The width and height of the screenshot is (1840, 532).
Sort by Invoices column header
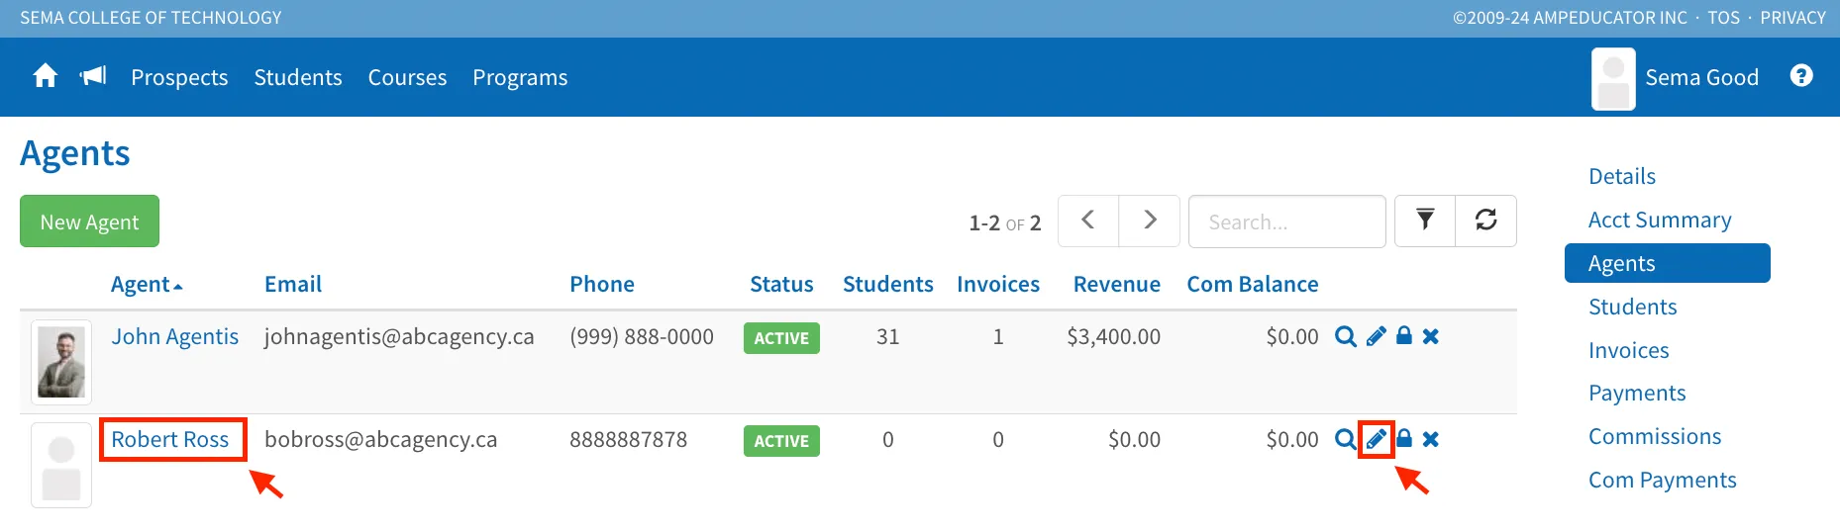(998, 285)
